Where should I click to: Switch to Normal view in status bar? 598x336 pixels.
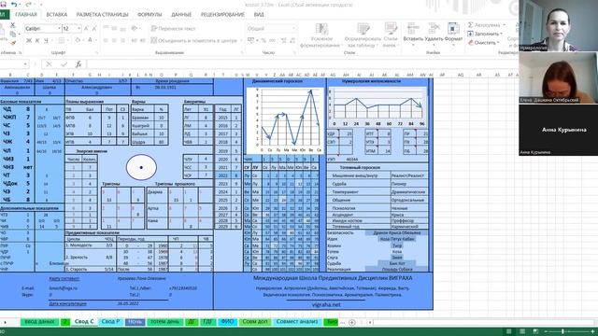(x=508, y=331)
